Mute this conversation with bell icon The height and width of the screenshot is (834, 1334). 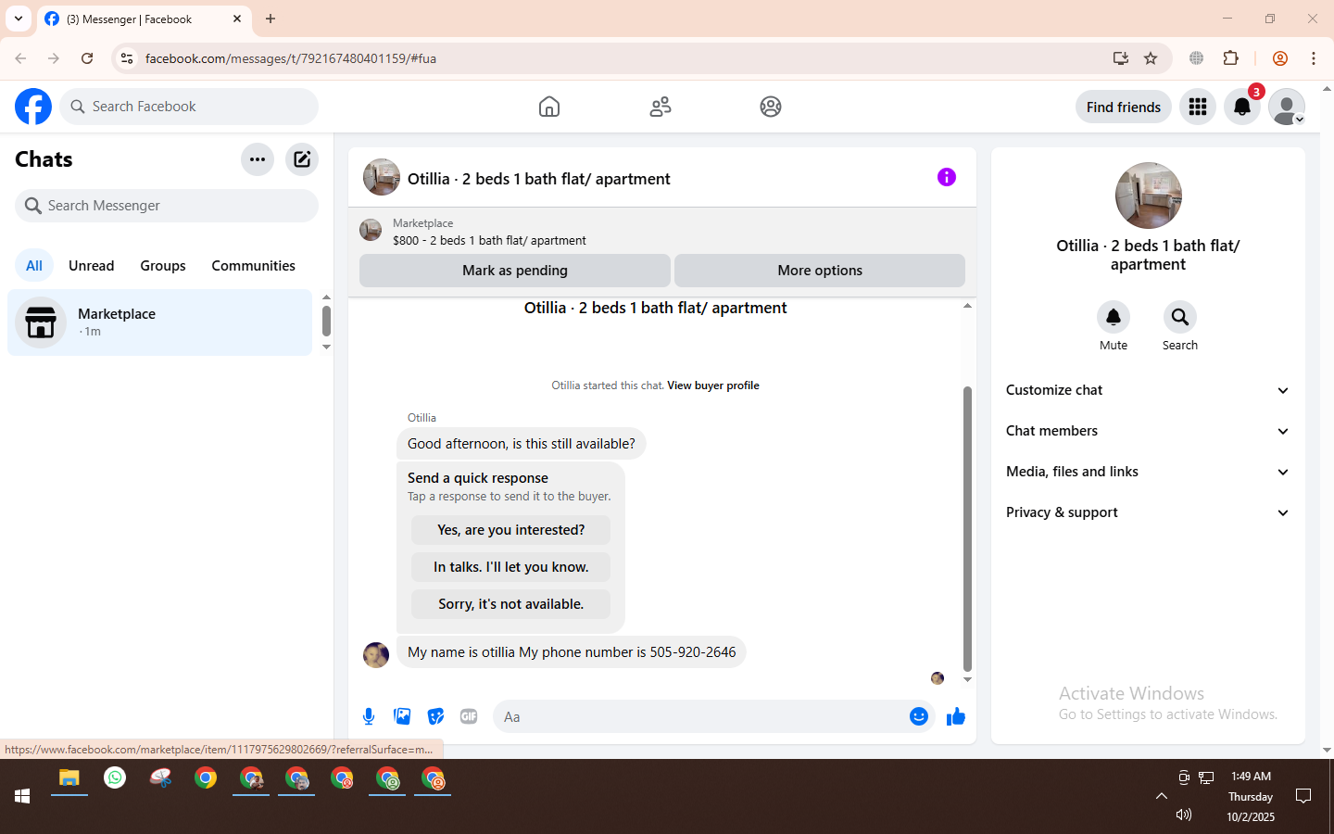[x=1114, y=317]
